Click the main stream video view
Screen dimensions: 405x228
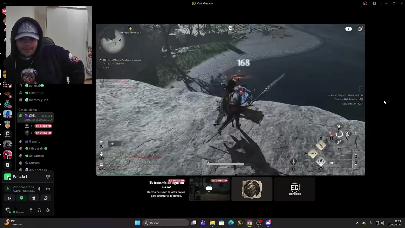point(230,99)
